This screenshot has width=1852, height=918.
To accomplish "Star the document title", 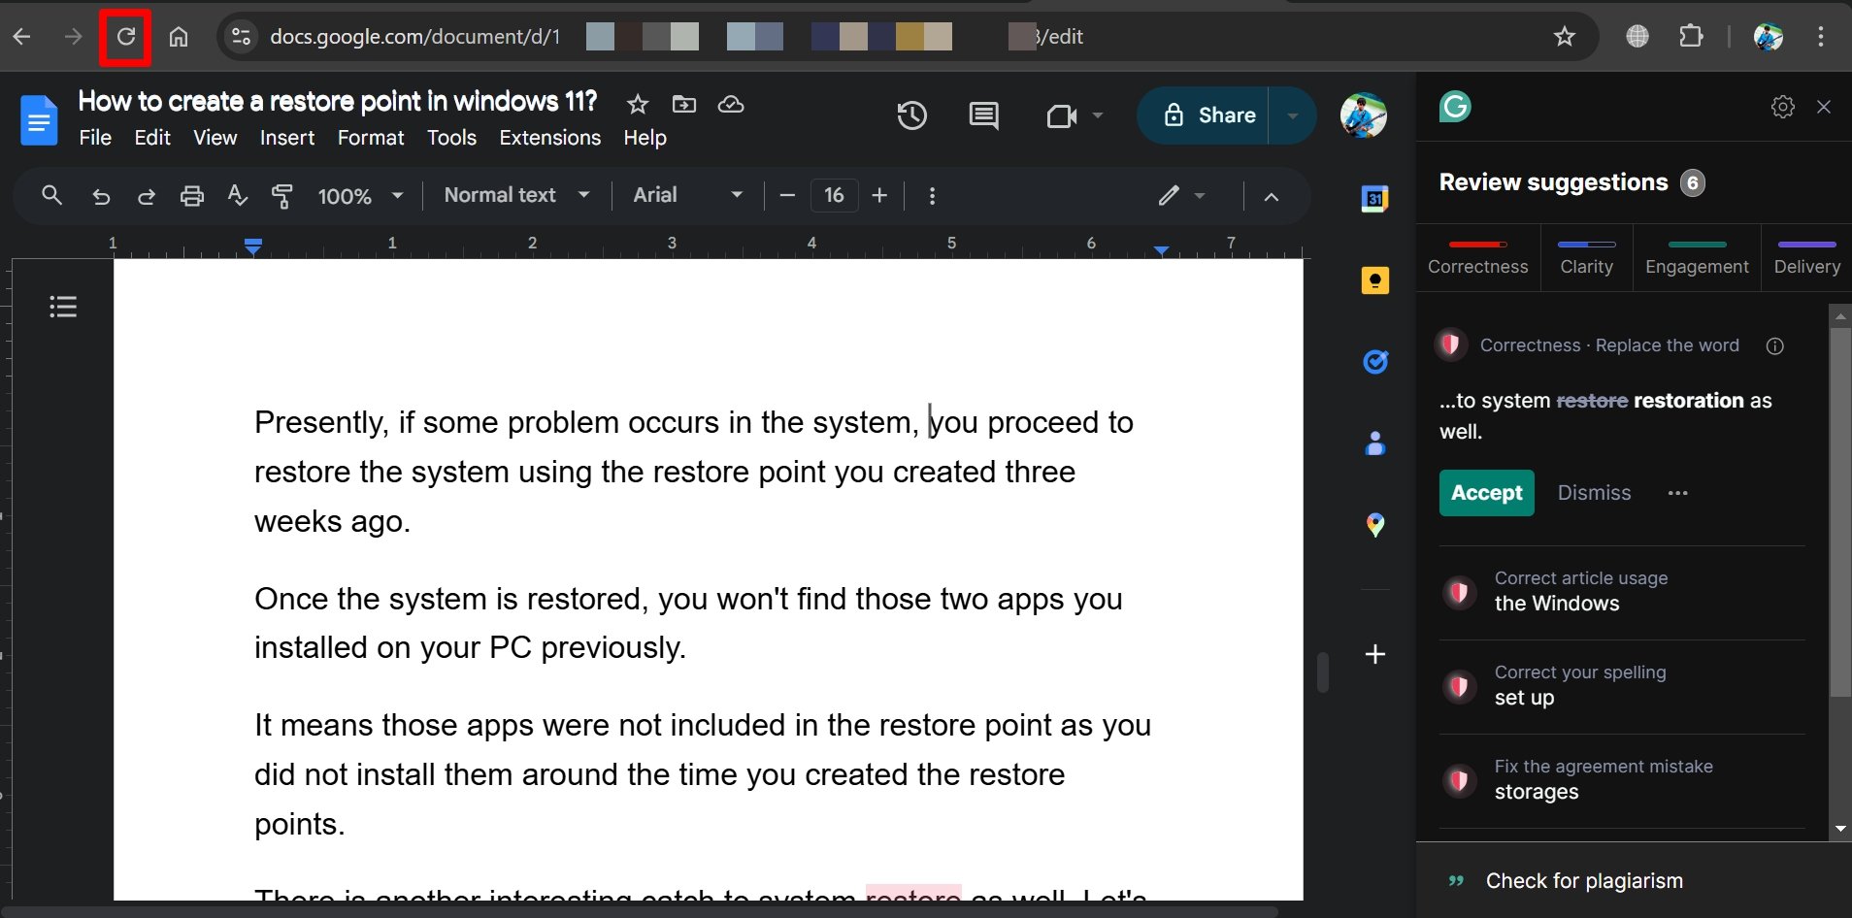I will (x=637, y=104).
